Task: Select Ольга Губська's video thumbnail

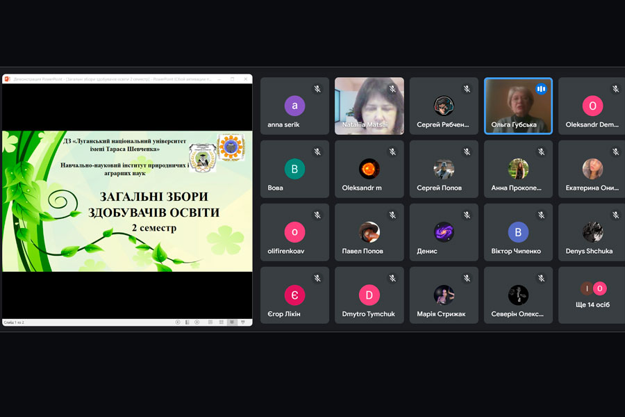Action: click(518, 106)
